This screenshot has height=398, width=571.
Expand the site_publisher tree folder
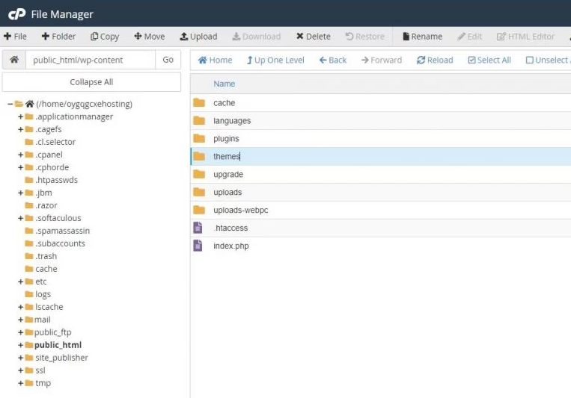point(20,358)
